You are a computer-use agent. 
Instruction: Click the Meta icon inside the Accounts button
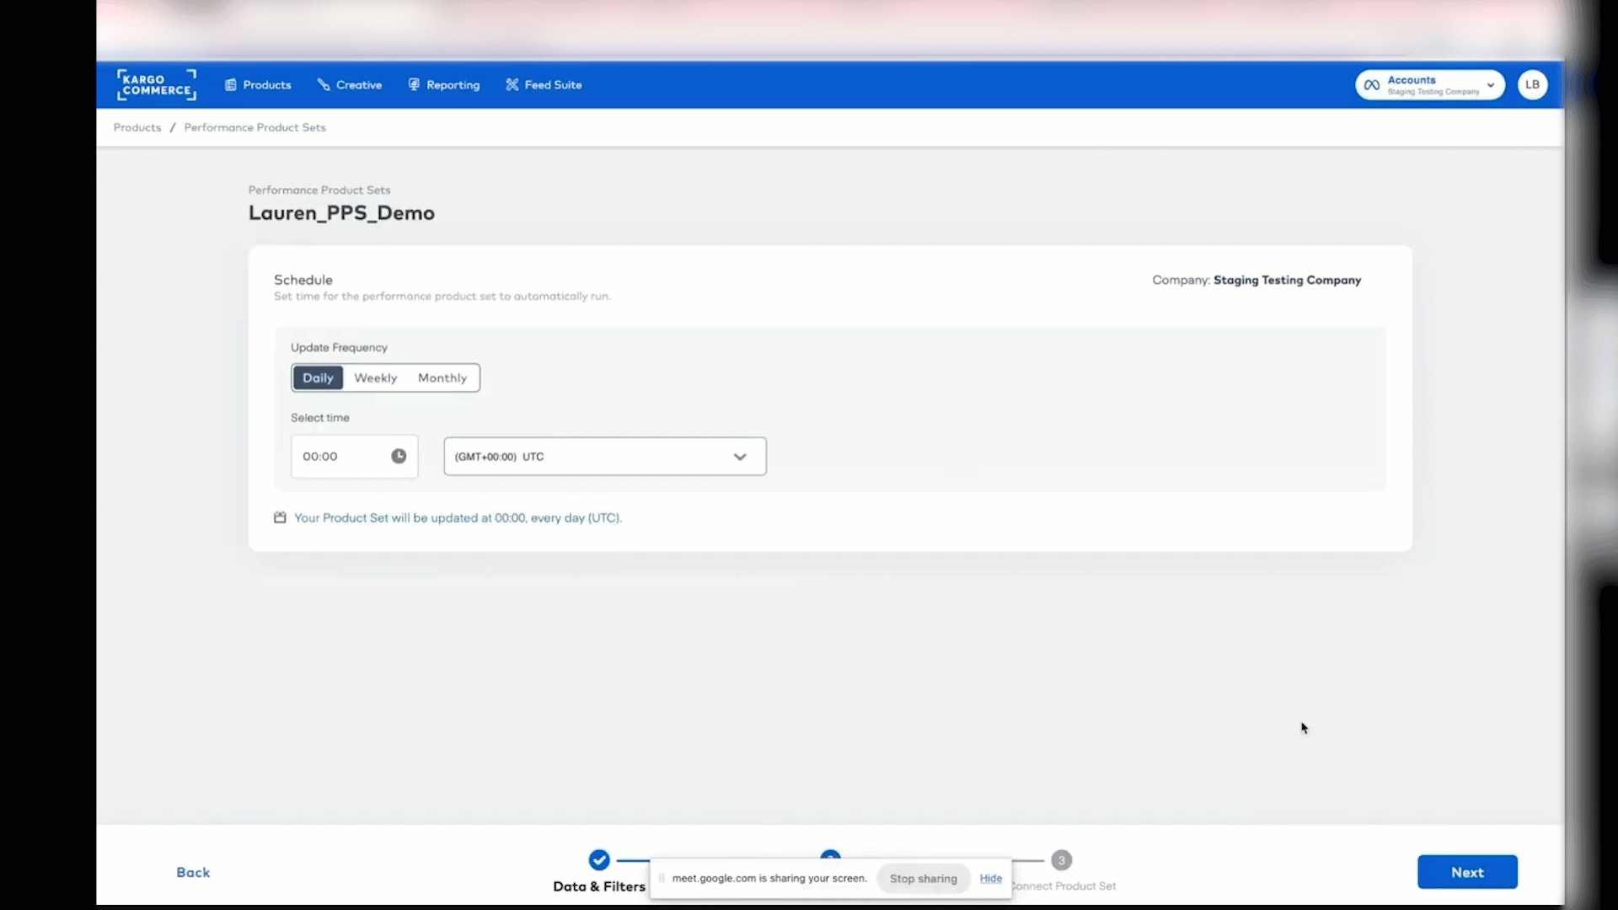click(x=1373, y=84)
